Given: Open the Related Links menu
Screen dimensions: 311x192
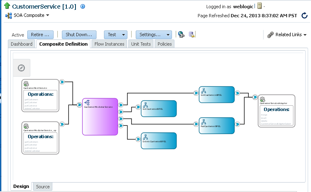Looking at the screenshot, I should (x=287, y=35).
